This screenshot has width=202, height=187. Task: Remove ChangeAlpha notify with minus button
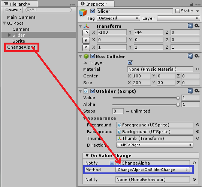(112, 163)
